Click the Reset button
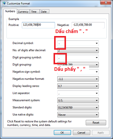This screenshot has height=139, width=113. pyautogui.click(x=96, y=123)
